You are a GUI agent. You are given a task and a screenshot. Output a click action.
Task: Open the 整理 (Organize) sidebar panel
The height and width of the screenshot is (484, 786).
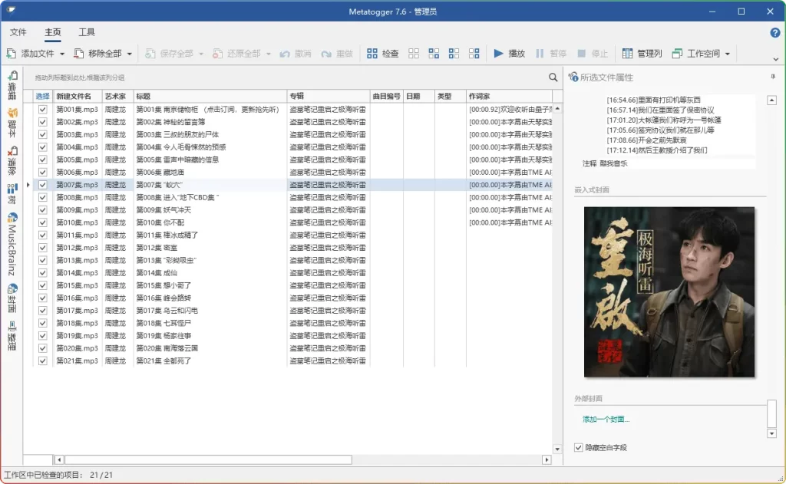point(12,336)
